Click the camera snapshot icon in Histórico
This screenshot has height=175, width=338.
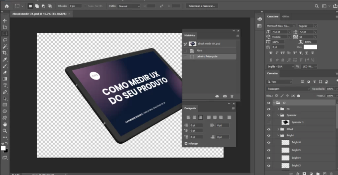tap(225, 96)
